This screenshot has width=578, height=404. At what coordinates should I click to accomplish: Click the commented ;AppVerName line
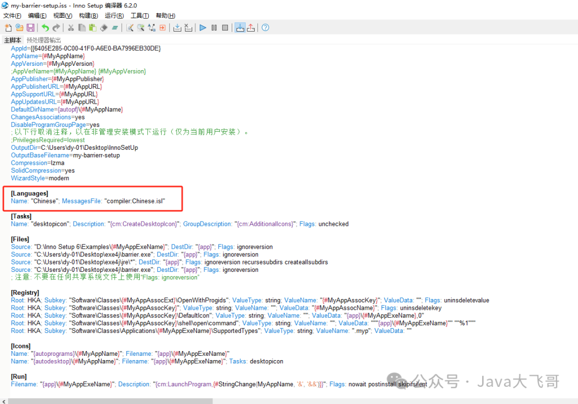tap(79, 71)
